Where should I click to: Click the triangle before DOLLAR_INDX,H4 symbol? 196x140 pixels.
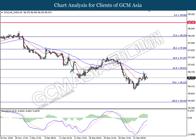(x=2, y=13)
